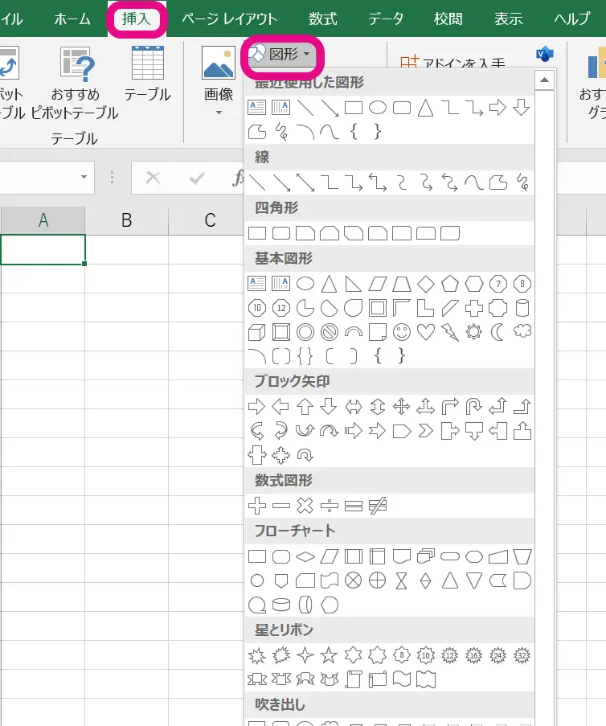This screenshot has width=606, height=726.
Task: Open the 挿入 ribbon tab
Action: tap(136, 19)
